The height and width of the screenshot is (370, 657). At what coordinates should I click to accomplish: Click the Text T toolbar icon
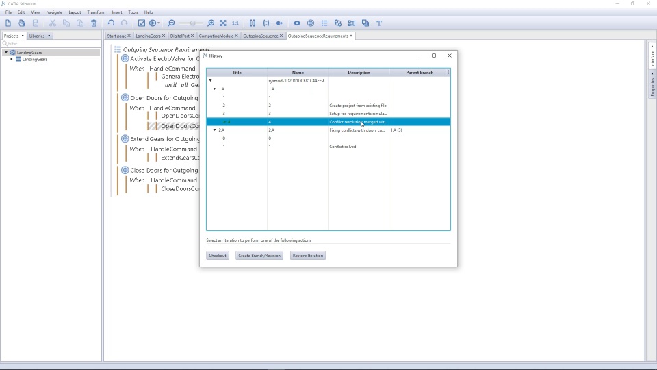(379, 23)
